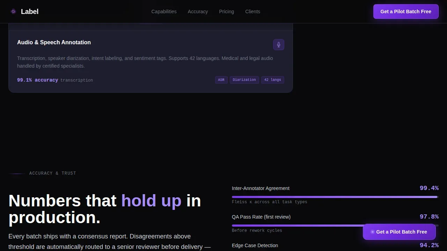Click the 94.2% value
The width and height of the screenshot is (447, 251).
point(429,245)
